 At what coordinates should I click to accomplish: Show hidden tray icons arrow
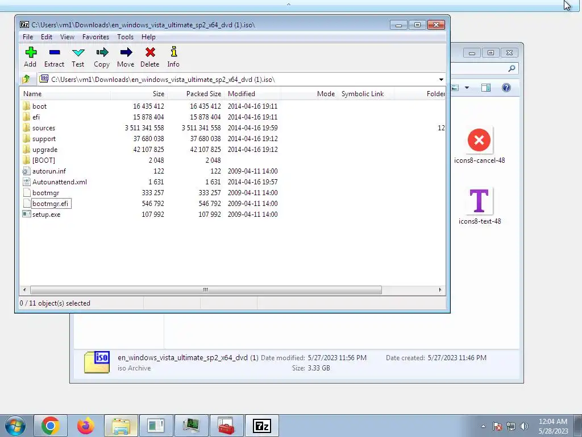pos(483,426)
